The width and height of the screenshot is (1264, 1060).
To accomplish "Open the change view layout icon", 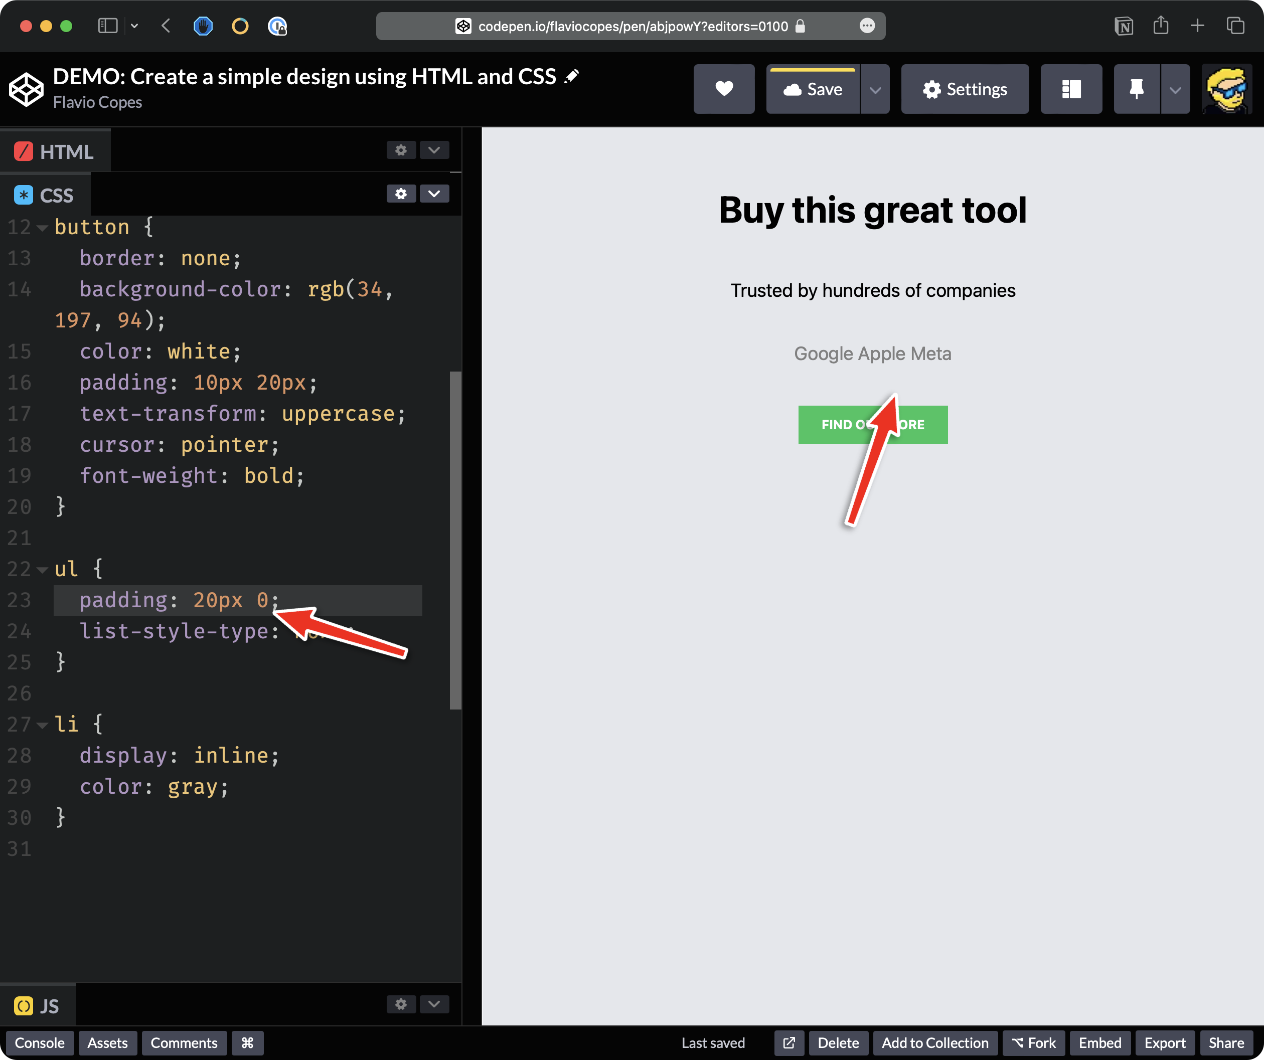I will (x=1071, y=89).
